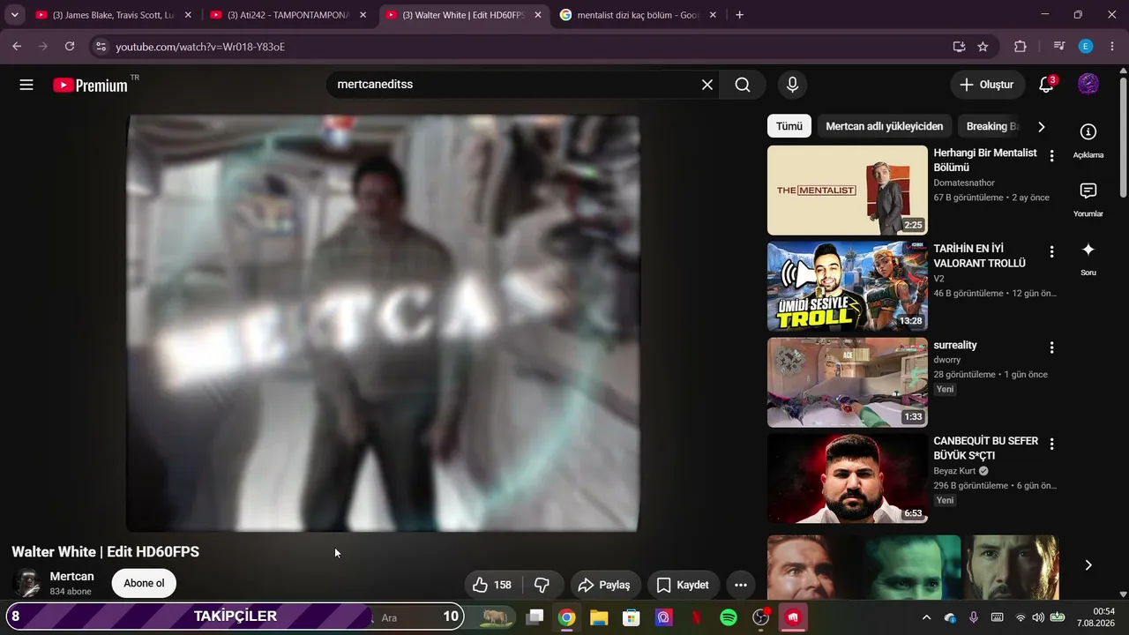Open Chrome extensions puzzle menu
Viewport: 1129px width, 635px height.
point(1021,47)
